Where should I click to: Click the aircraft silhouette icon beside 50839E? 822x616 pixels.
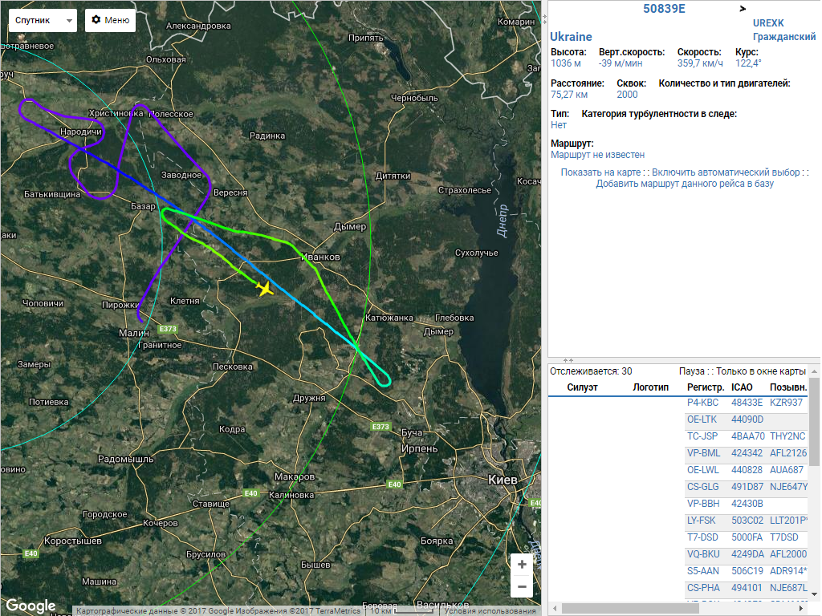[x=743, y=9]
